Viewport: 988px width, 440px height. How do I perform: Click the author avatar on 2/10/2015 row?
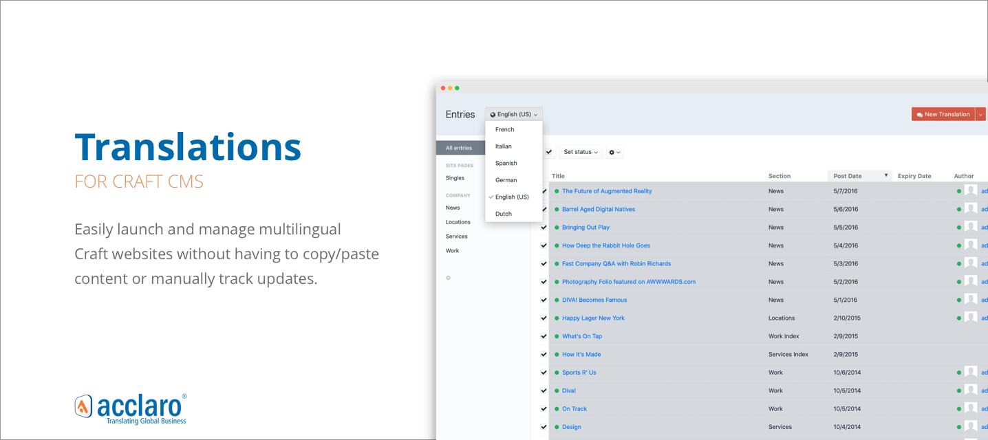point(971,318)
